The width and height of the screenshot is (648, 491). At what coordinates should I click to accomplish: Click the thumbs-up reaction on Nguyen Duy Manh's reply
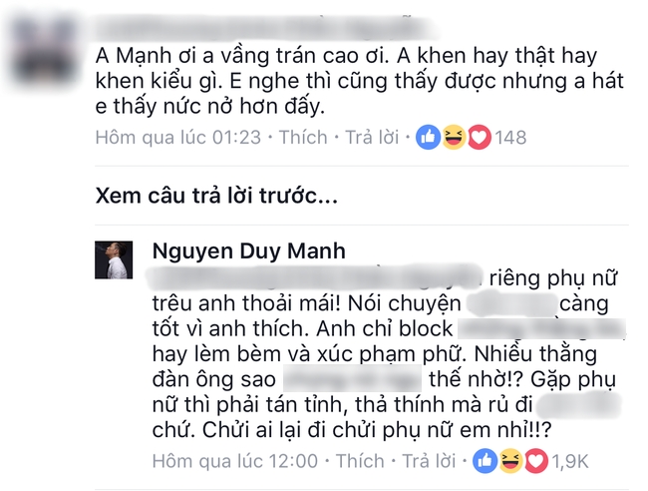486,461
